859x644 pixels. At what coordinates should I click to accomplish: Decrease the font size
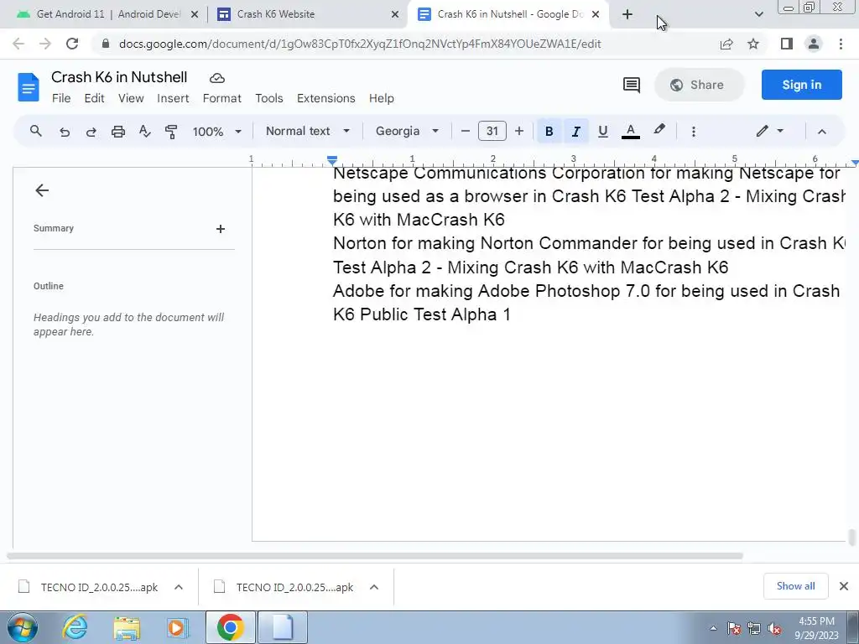(x=465, y=131)
